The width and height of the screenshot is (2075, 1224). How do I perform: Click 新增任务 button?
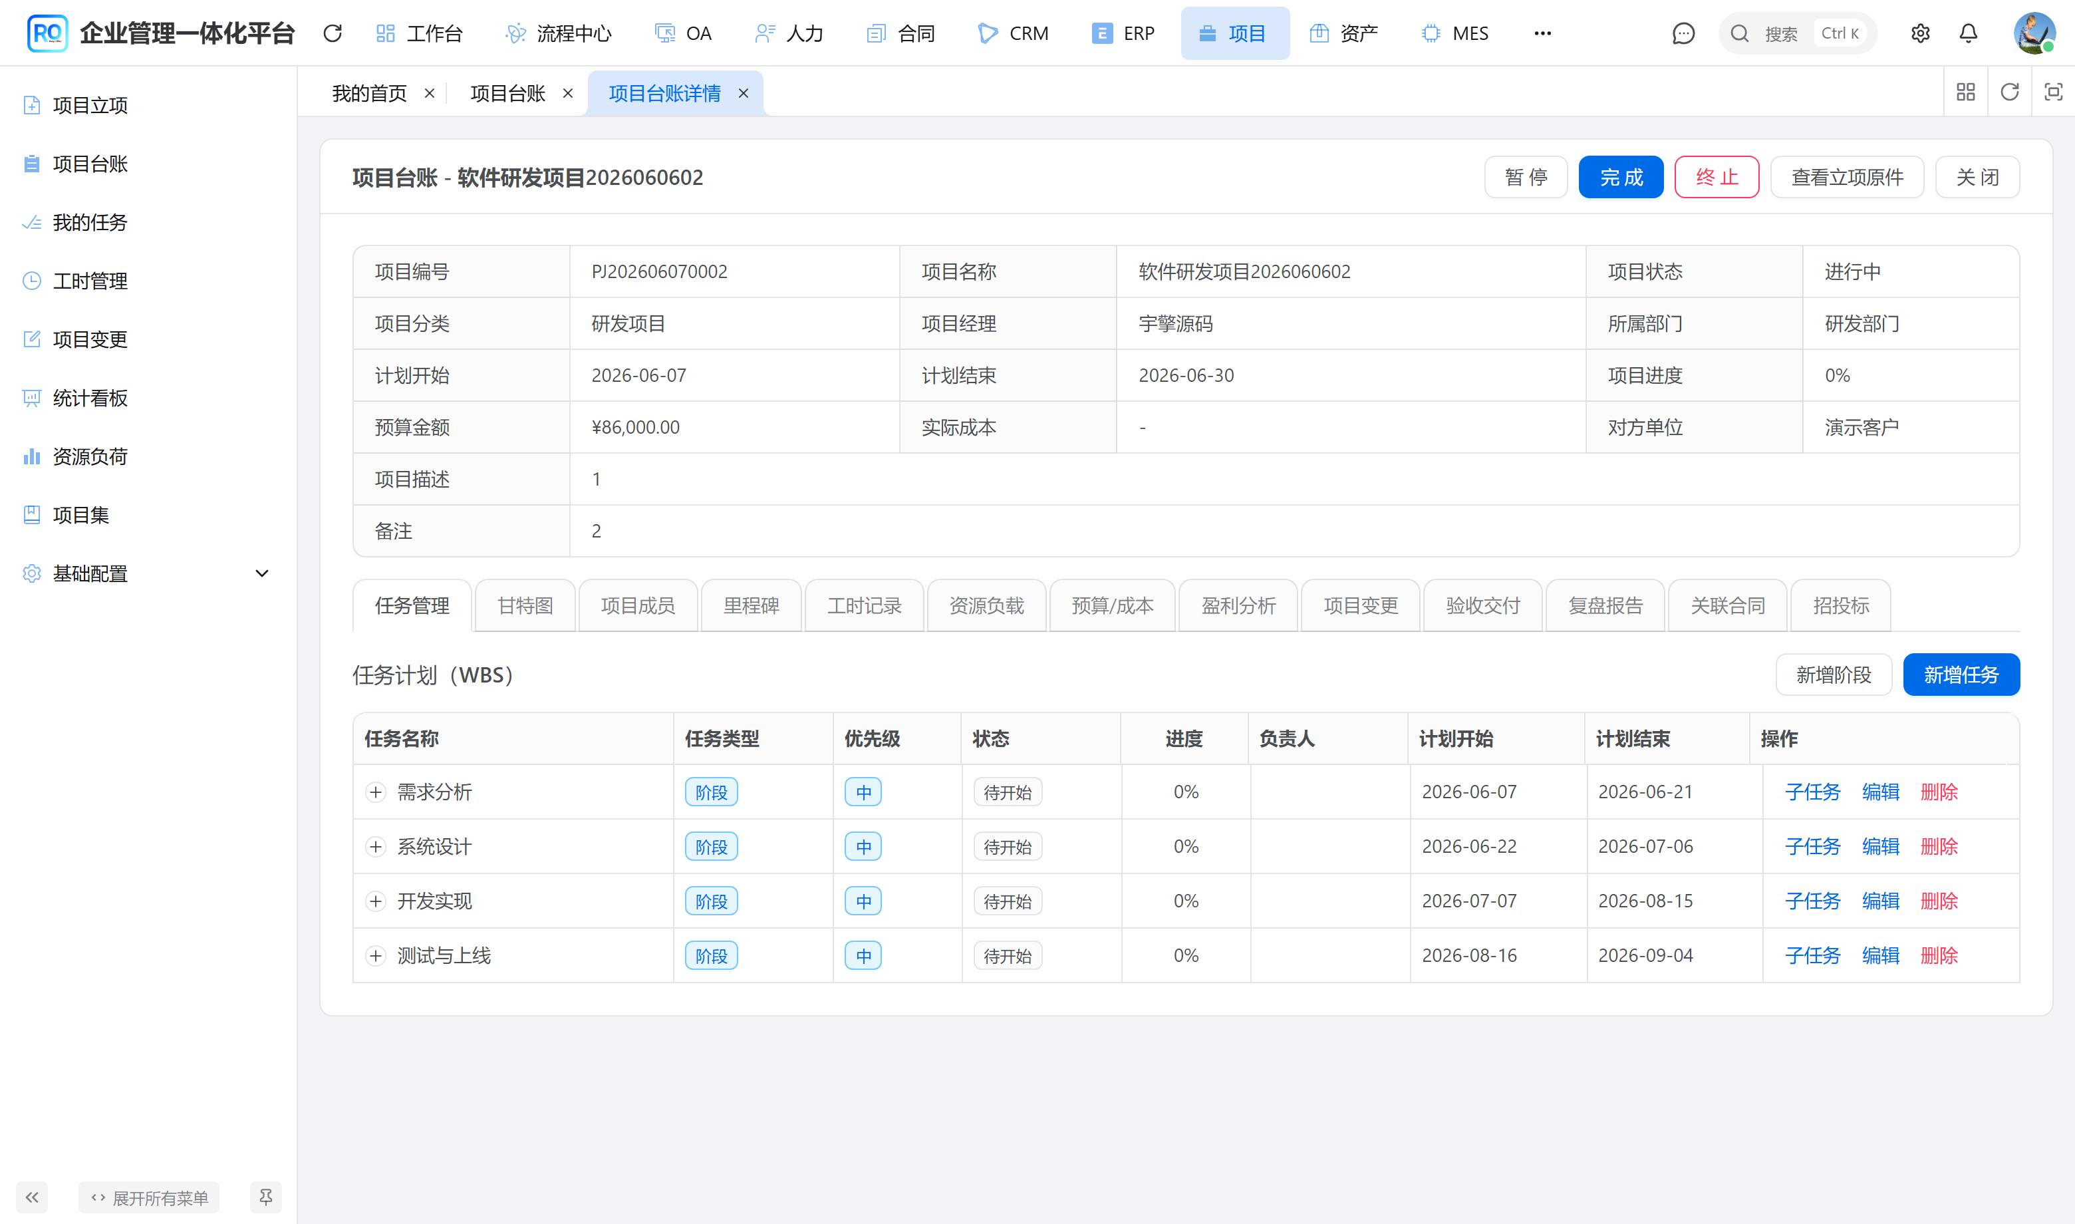[1961, 675]
